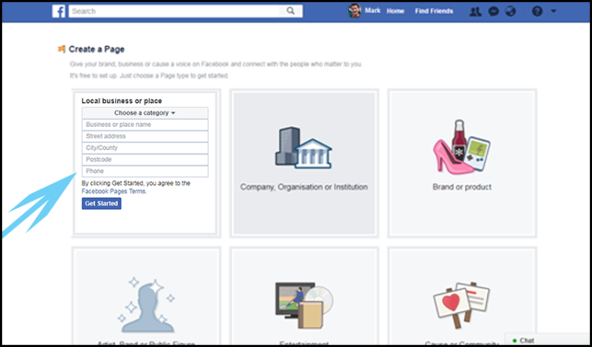592x347 pixels.
Task: Open the quick help question icon
Action: (536, 12)
